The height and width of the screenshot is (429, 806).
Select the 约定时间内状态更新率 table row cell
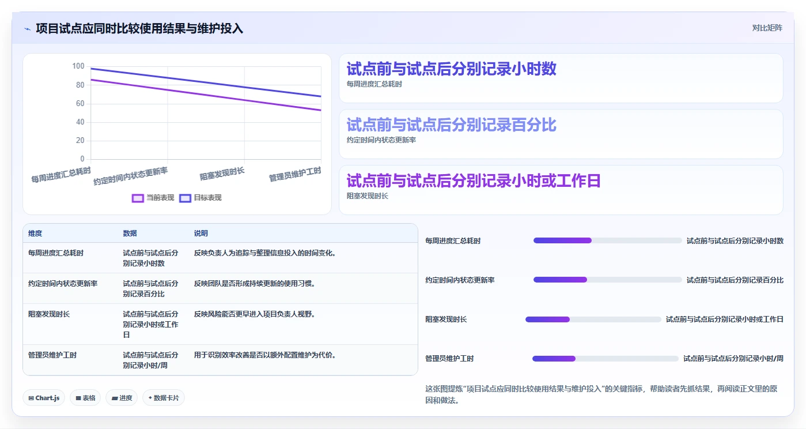[63, 284]
